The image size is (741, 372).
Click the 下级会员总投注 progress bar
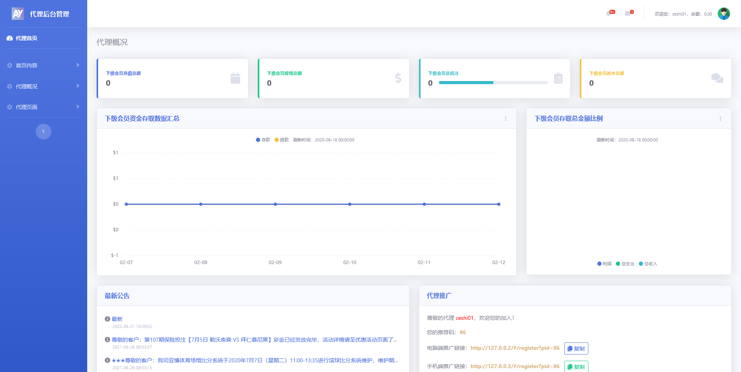(493, 83)
